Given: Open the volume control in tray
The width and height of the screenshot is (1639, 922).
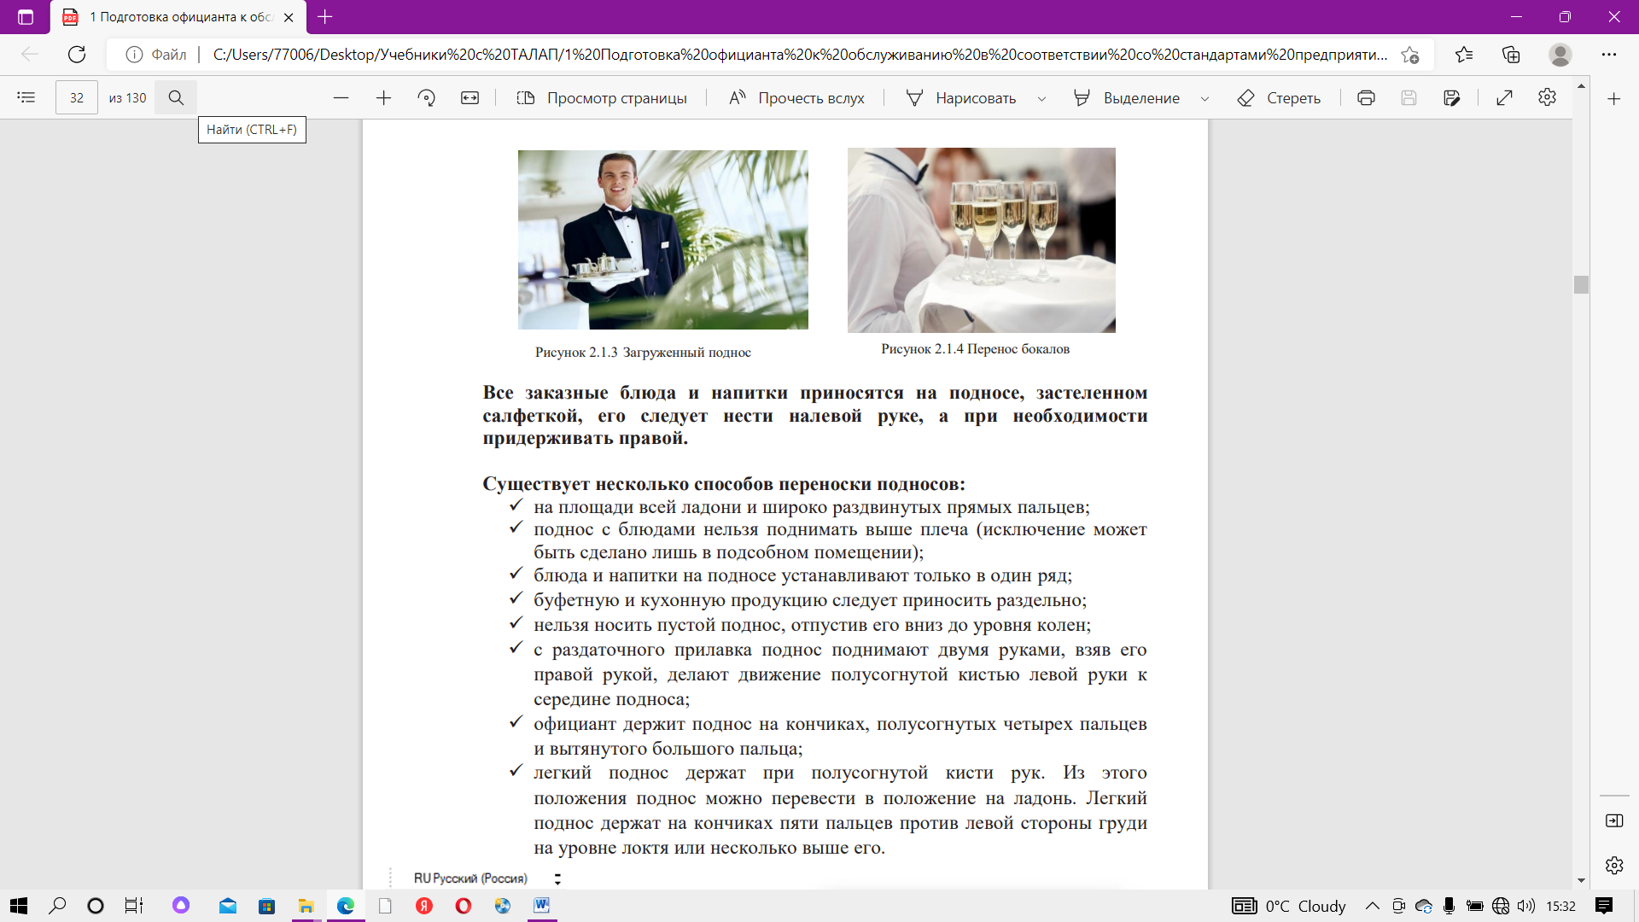Looking at the screenshot, I should pyautogui.click(x=1526, y=906).
